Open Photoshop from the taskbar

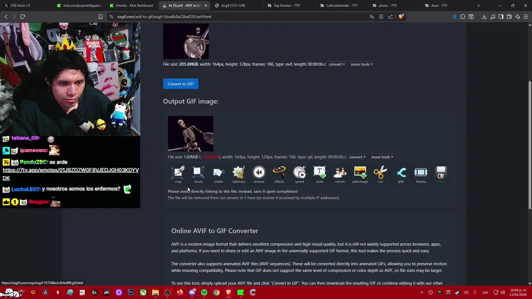coord(131,292)
